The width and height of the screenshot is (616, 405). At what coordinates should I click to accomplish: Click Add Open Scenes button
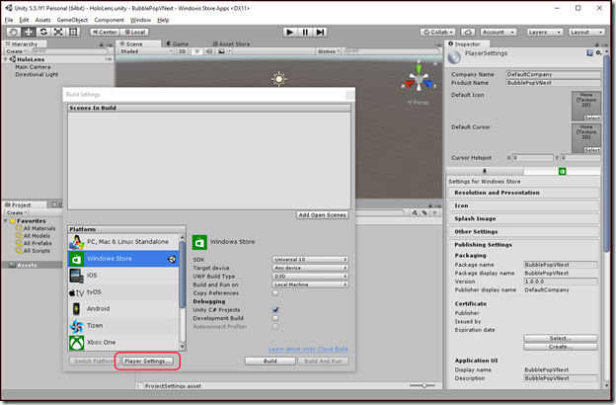click(322, 215)
